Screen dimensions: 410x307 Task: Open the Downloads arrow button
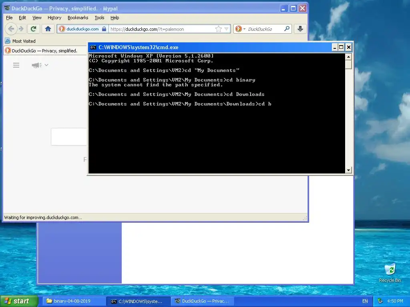(x=300, y=29)
